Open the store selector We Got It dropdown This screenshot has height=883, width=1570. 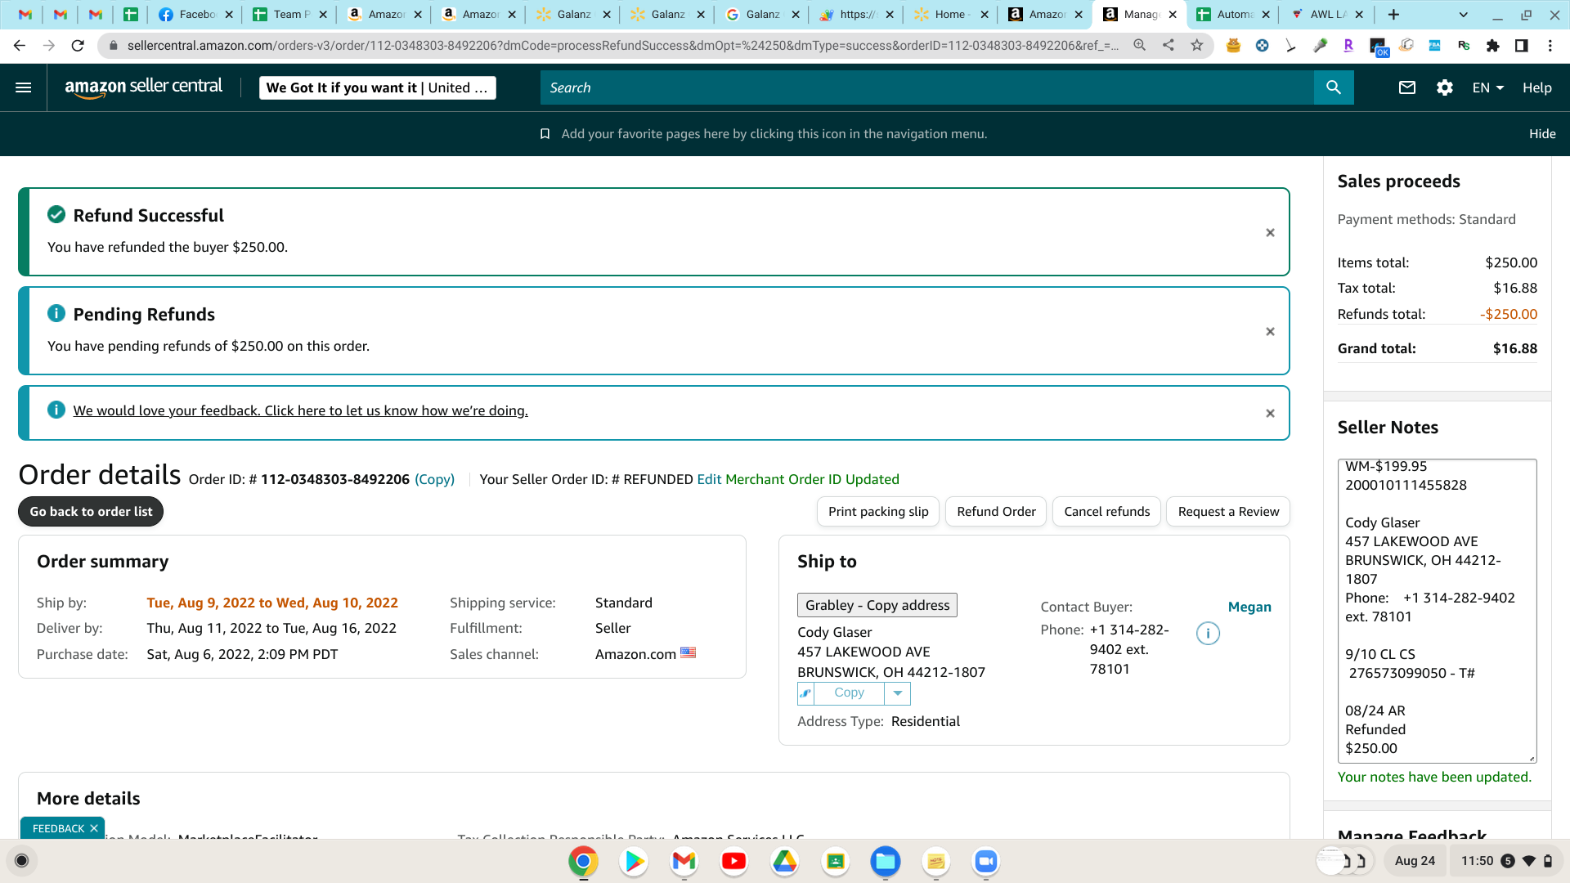(x=377, y=87)
